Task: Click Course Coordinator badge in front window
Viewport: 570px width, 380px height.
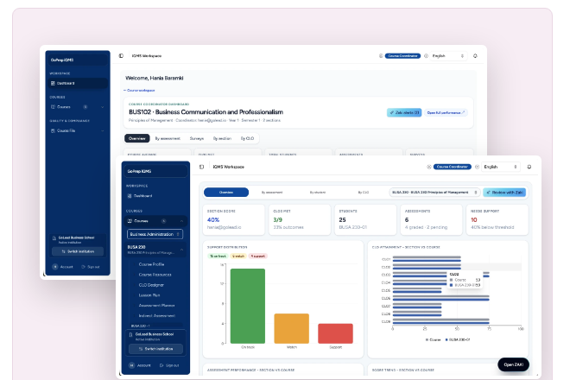Action: tap(453, 167)
